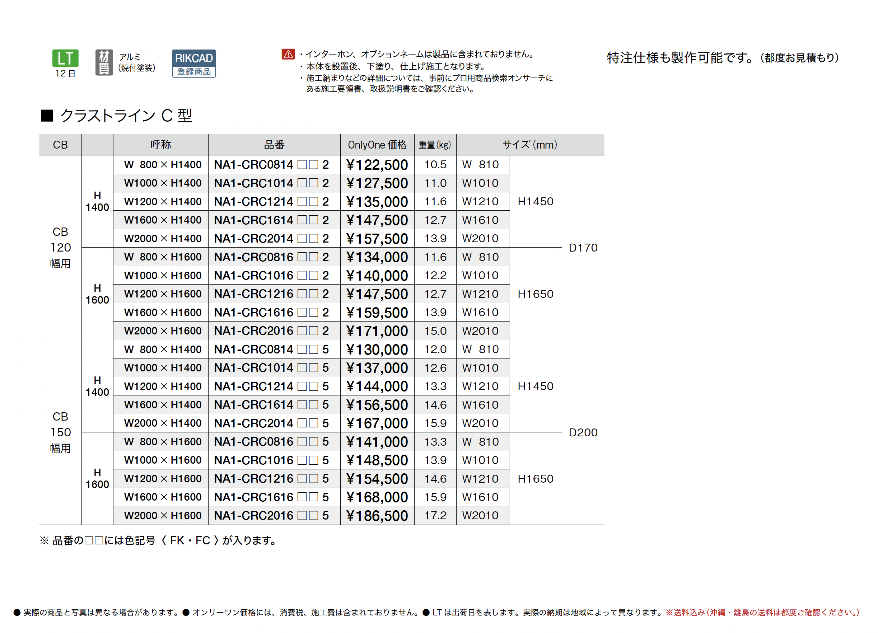Select the CB 120 幅用 cell
This screenshot has width=878, height=633.
pyautogui.click(x=60, y=248)
